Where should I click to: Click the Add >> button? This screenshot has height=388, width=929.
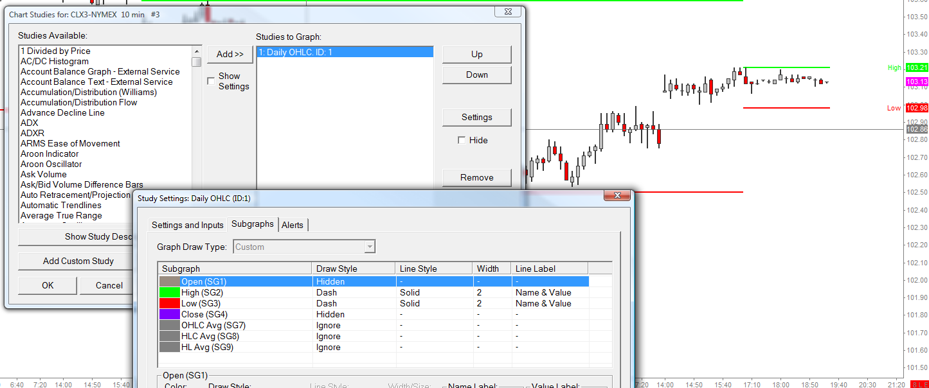coord(230,54)
